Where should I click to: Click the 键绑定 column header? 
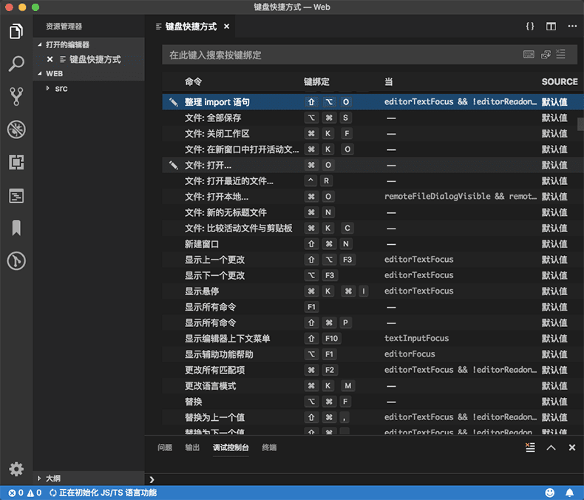coord(316,81)
